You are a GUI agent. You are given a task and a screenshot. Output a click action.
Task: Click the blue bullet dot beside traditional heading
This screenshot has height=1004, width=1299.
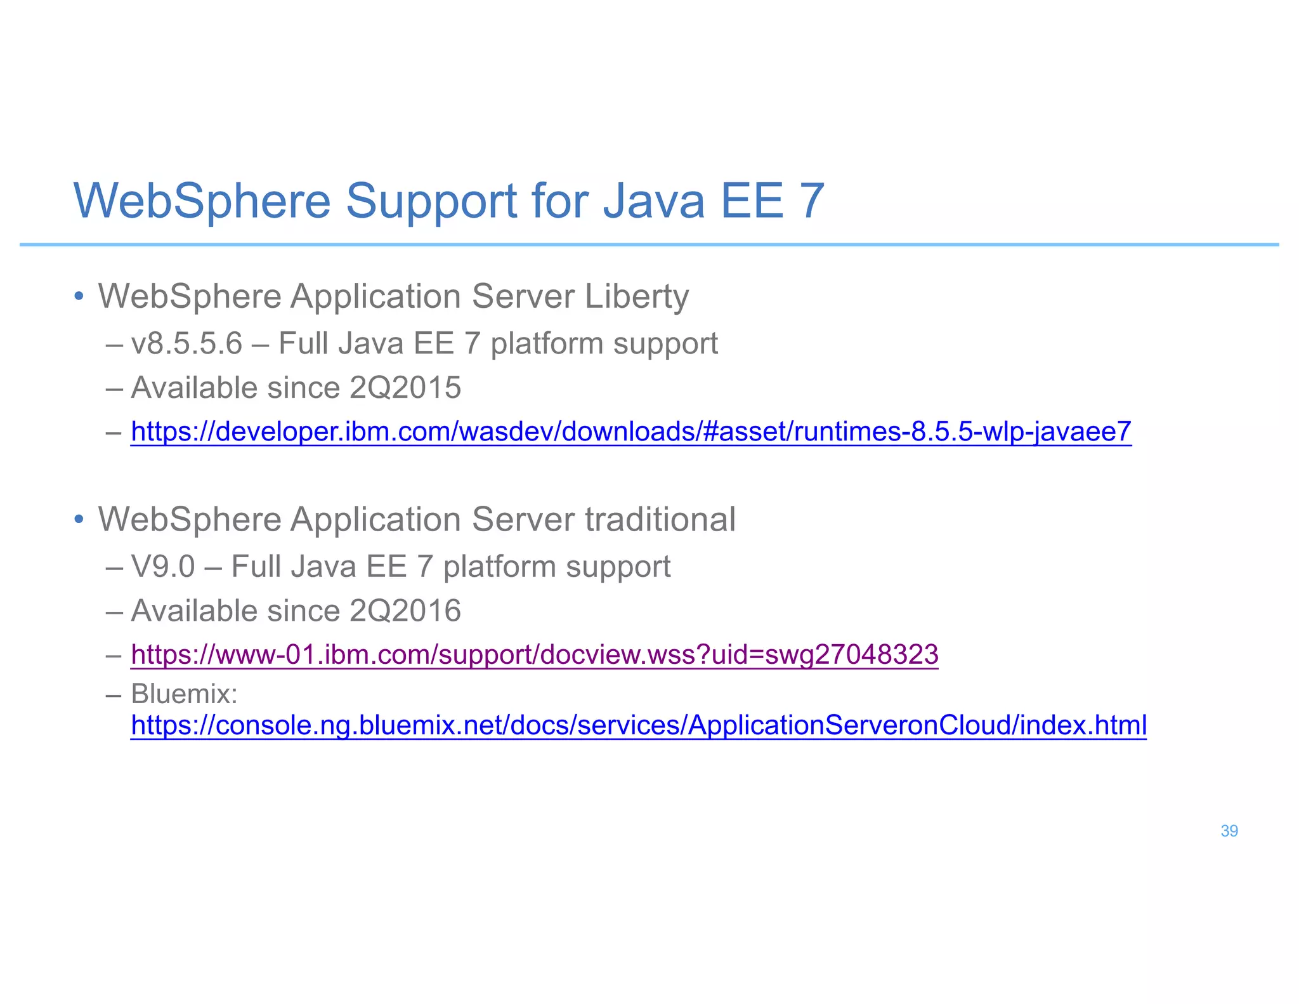(x=79, y=519)
